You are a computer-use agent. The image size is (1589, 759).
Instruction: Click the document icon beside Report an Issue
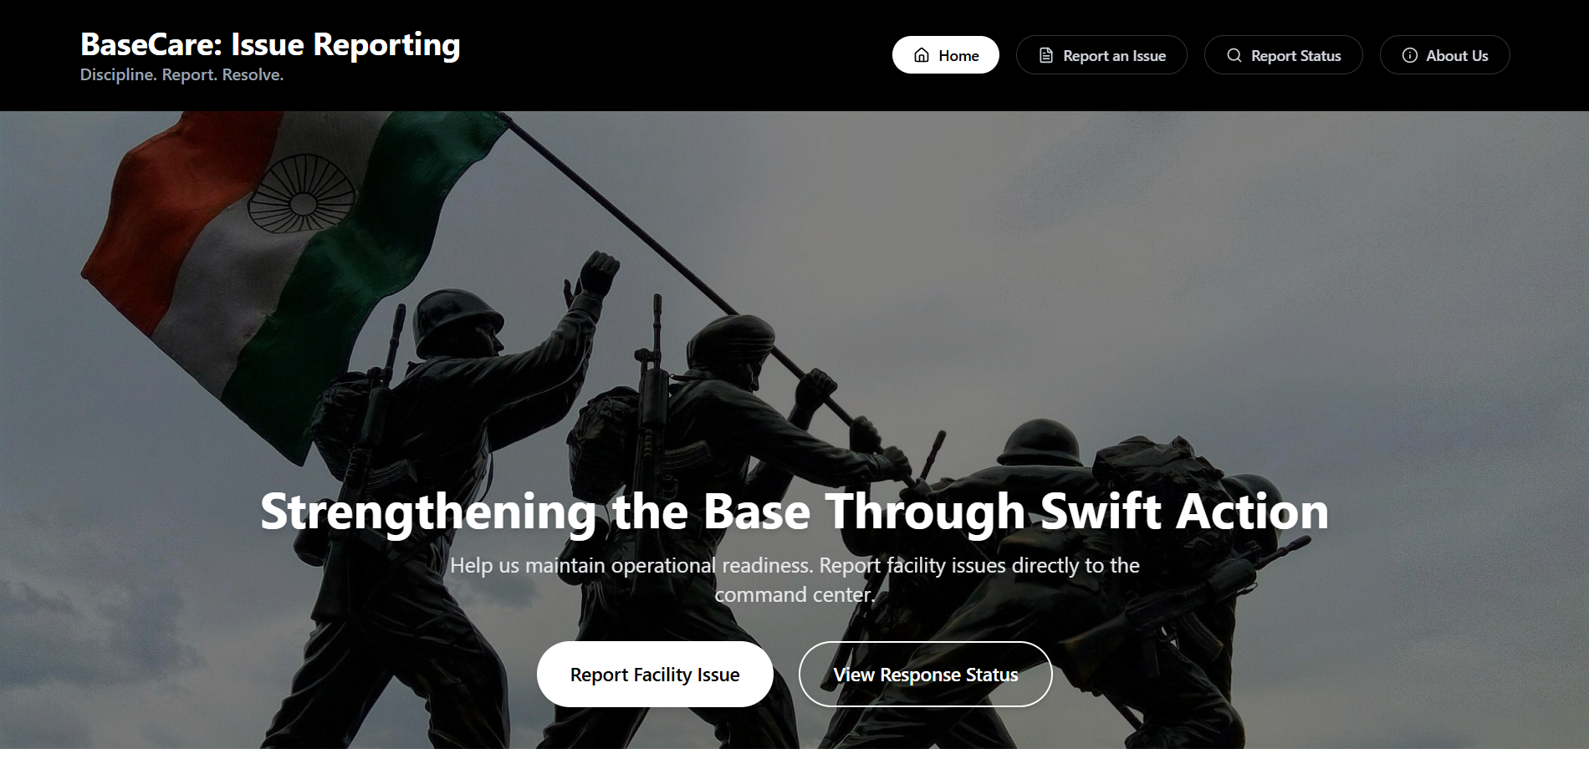pyautogui.click(x=1046, y=55)
